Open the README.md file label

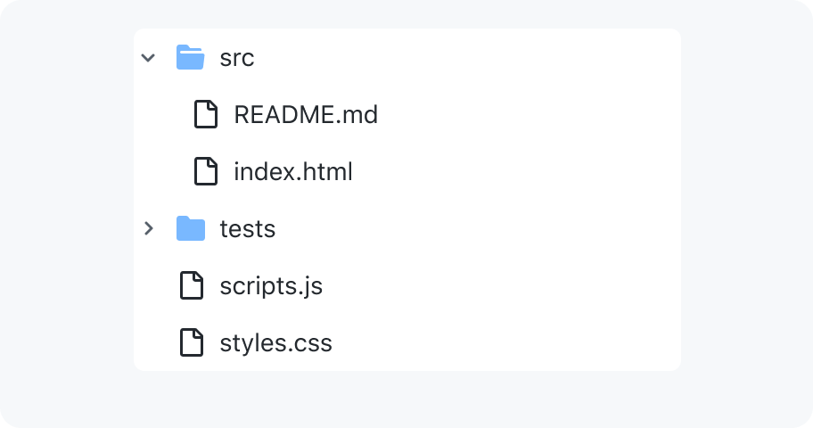click(306, 115)
